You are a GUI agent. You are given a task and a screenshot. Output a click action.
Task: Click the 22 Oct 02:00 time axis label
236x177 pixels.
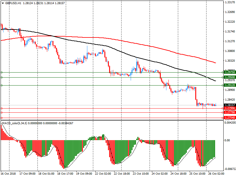click(103, 173)
